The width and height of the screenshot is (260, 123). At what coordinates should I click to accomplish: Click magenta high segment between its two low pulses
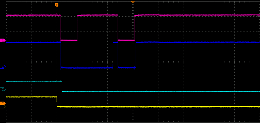coord(97,15)
